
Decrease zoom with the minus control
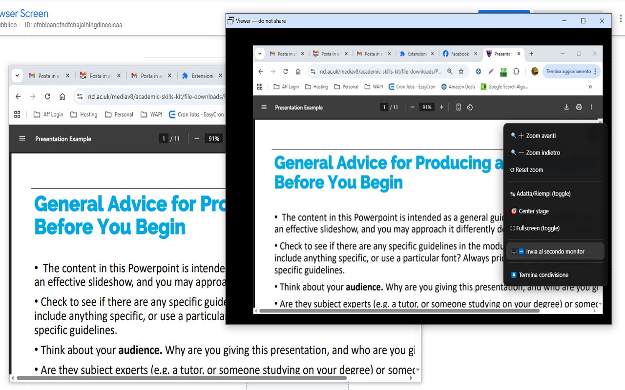coord(413,107)
